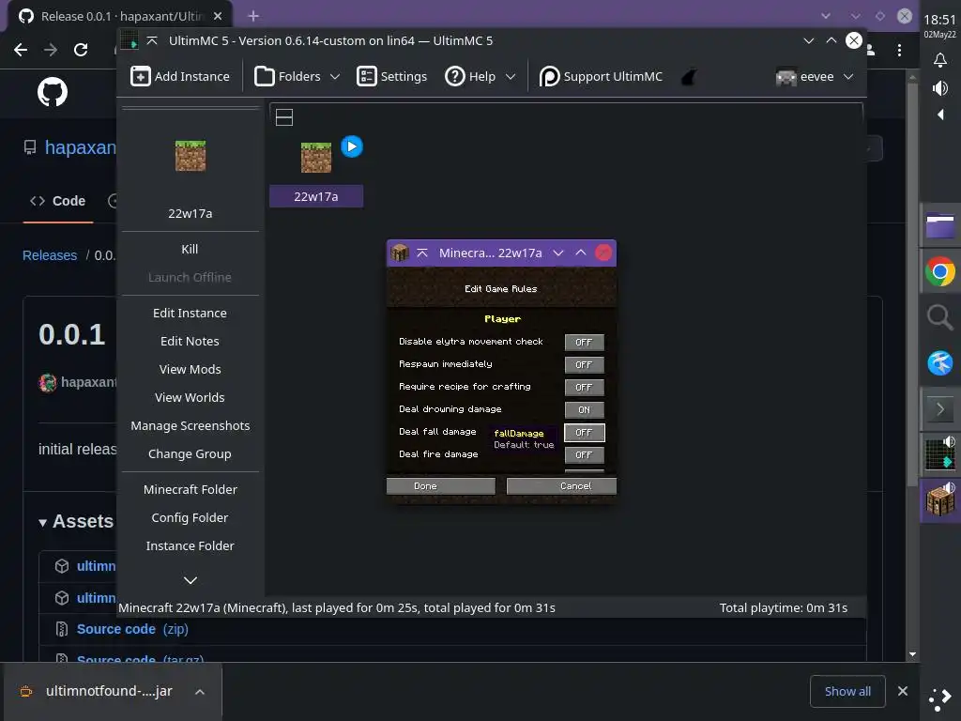
Task: Expand the download item options caret
Action: pos(200,692)
